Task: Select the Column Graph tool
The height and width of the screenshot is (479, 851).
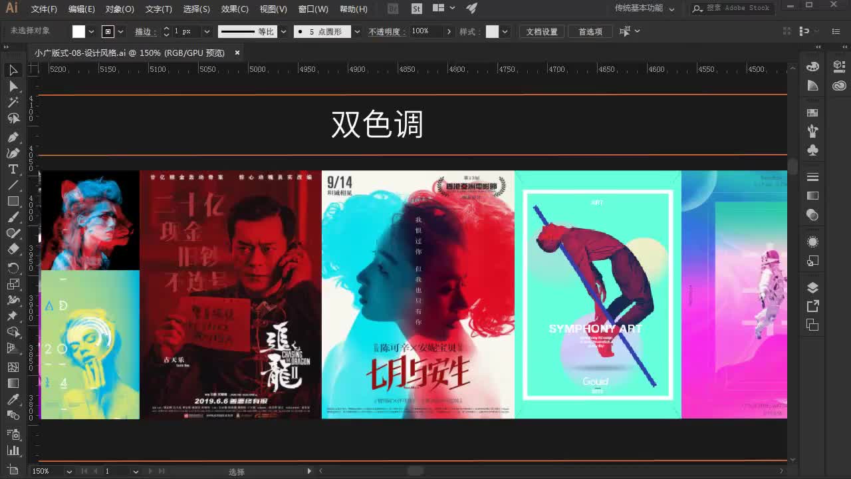Action: tap(13, 450)
